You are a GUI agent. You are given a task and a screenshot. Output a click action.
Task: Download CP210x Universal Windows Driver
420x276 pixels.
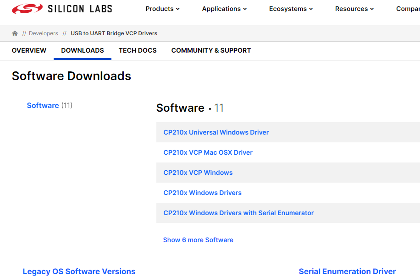[x=216, y=132]
